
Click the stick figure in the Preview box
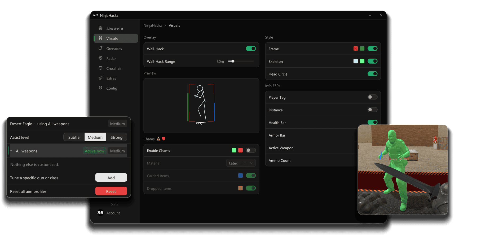(x=201, y=104)
